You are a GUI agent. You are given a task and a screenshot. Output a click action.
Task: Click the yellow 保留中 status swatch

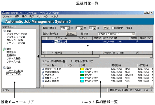82,69
